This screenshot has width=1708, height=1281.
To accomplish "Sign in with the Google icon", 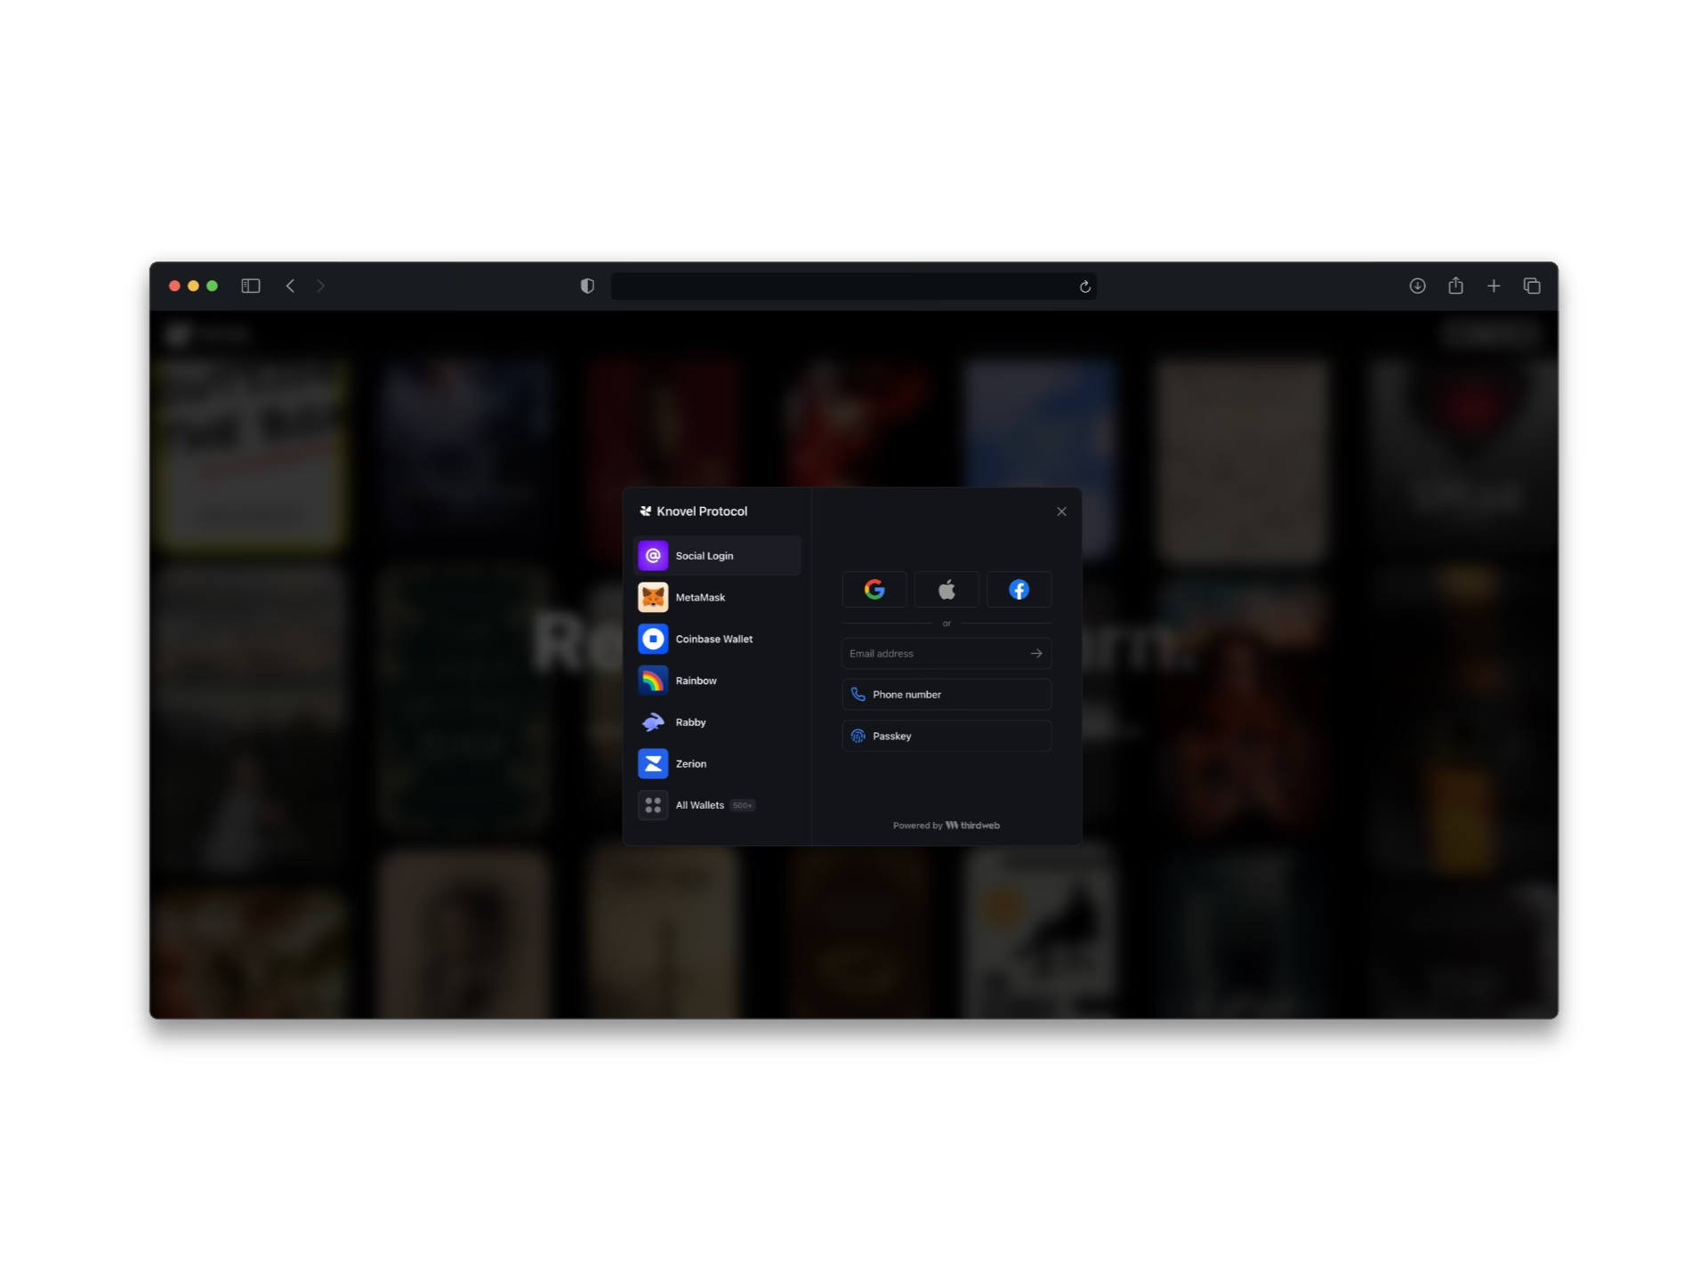I will [874, 589].
